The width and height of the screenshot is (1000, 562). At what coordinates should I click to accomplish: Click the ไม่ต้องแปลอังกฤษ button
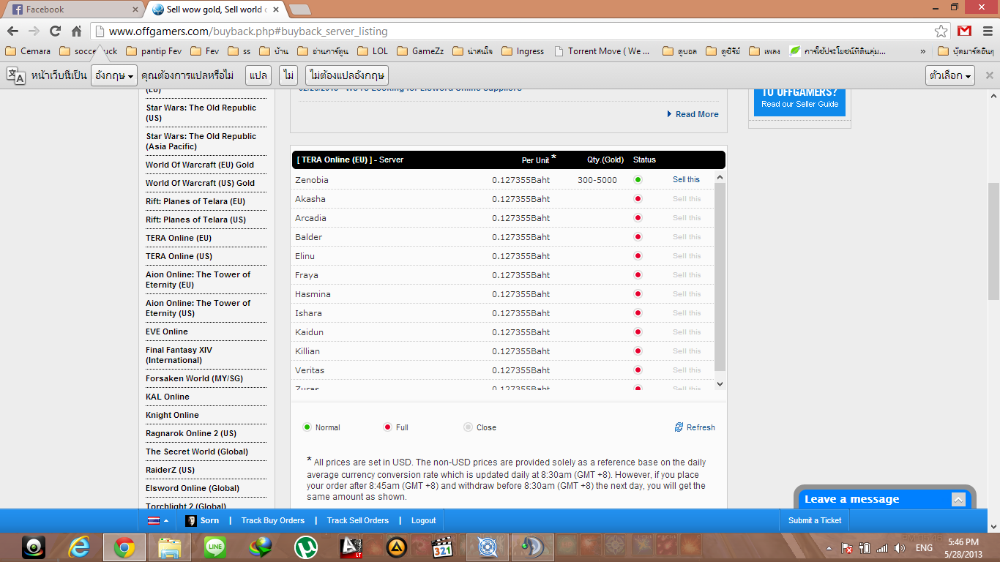(347, 75)
